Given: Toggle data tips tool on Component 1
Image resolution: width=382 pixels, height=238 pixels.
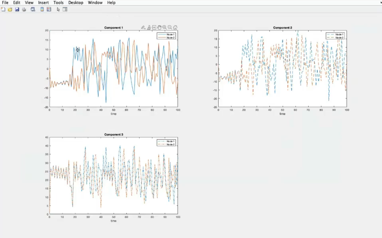Looking at the screenshot, I should [x=154, y=28].
